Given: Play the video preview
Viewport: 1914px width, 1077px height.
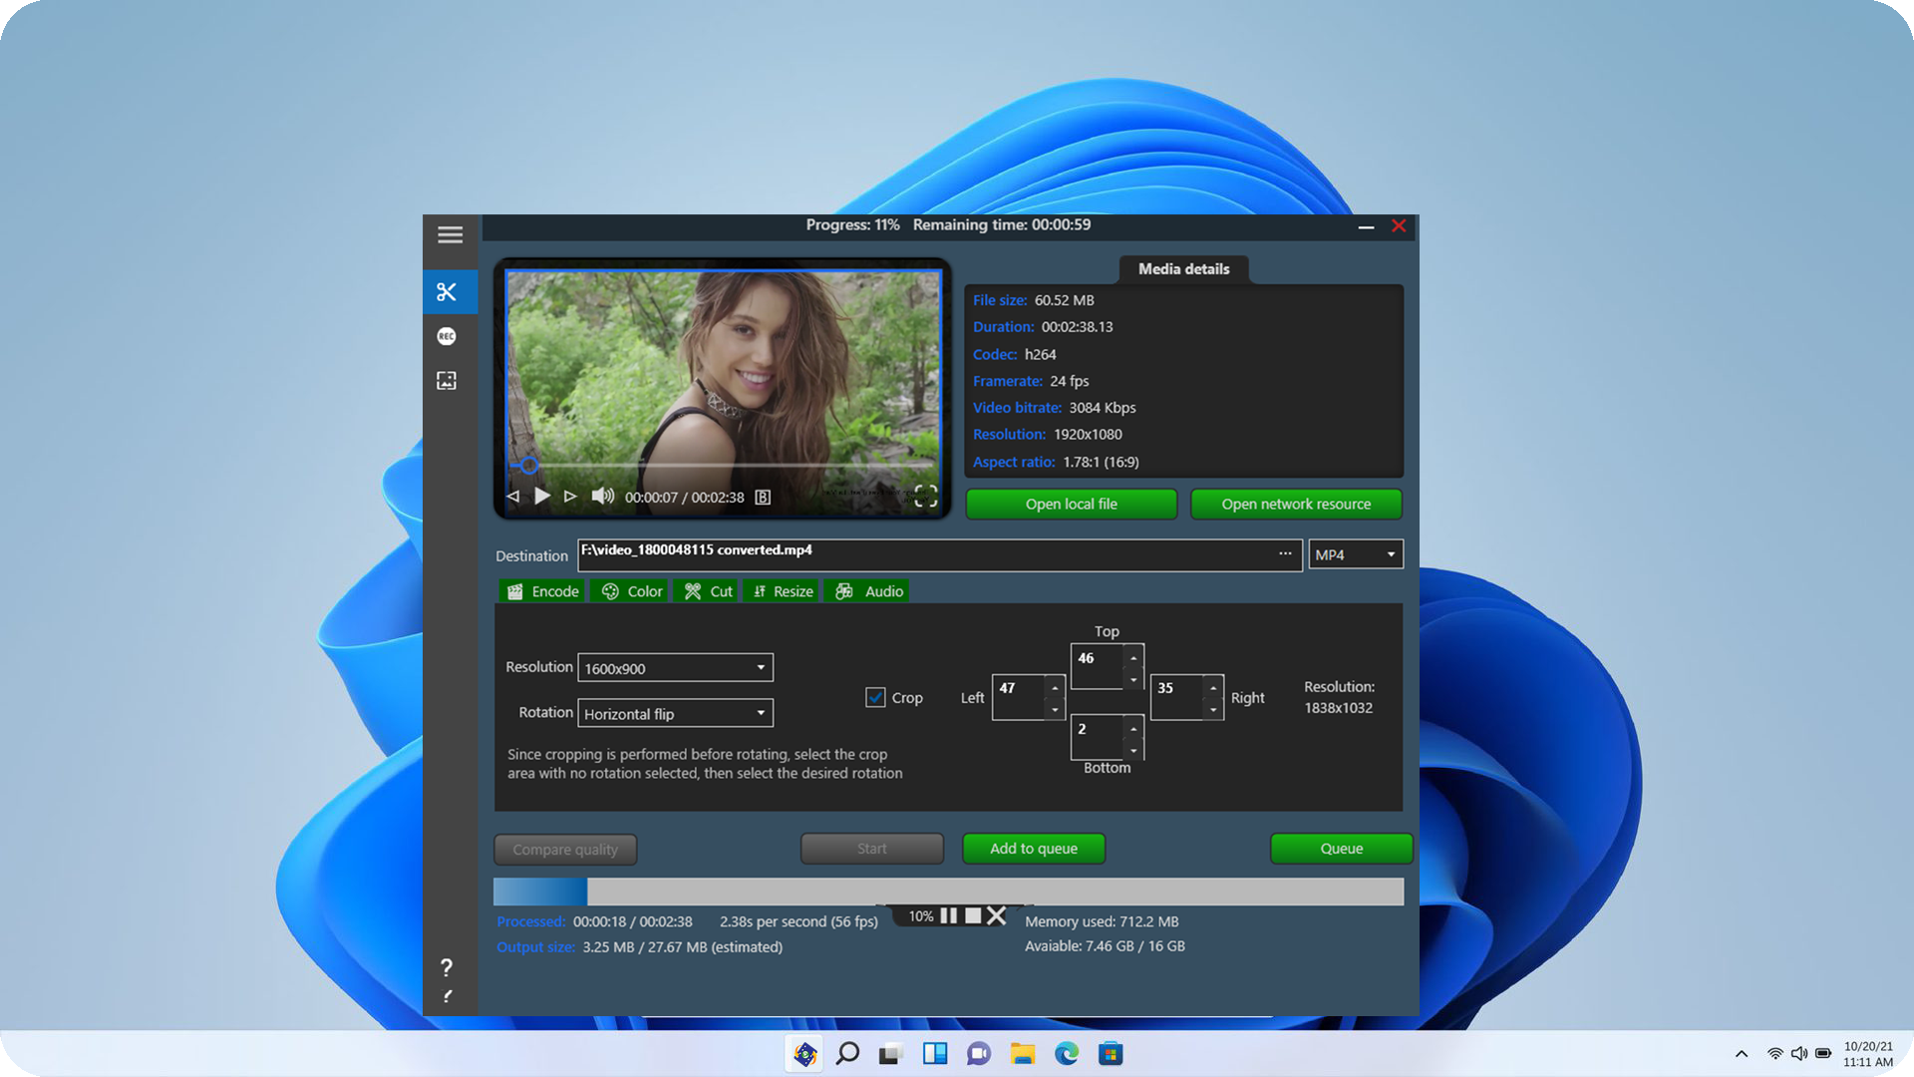Looking at the screenshot, I should pos(541,497).
